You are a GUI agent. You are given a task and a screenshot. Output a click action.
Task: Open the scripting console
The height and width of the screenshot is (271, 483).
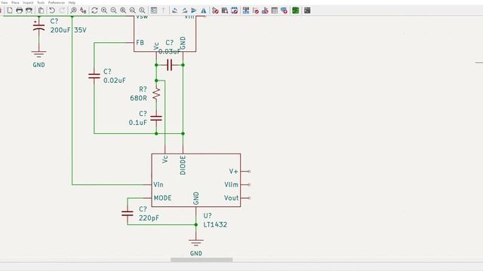(307, 11)
